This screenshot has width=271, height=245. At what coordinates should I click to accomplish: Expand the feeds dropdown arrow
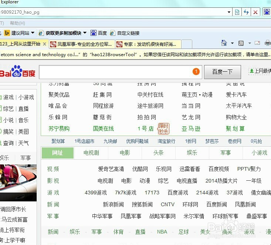pos(250,43)
